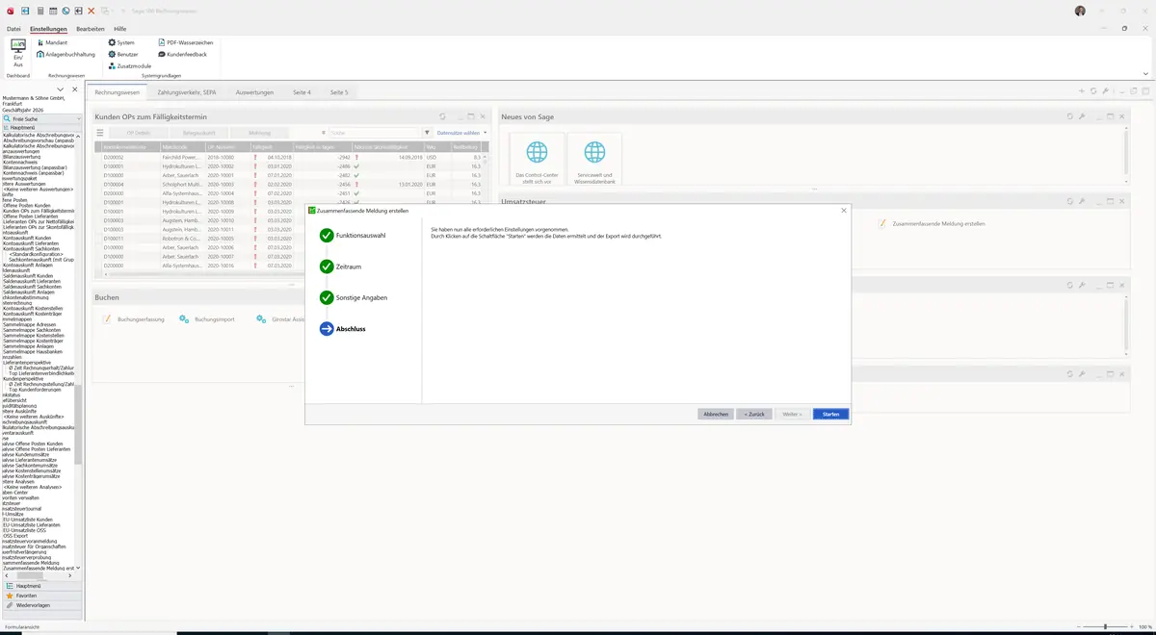Open Wiedervorlagen in the sidebar
The width and height of the screenshot is (1156, 635).
point(40,605)
